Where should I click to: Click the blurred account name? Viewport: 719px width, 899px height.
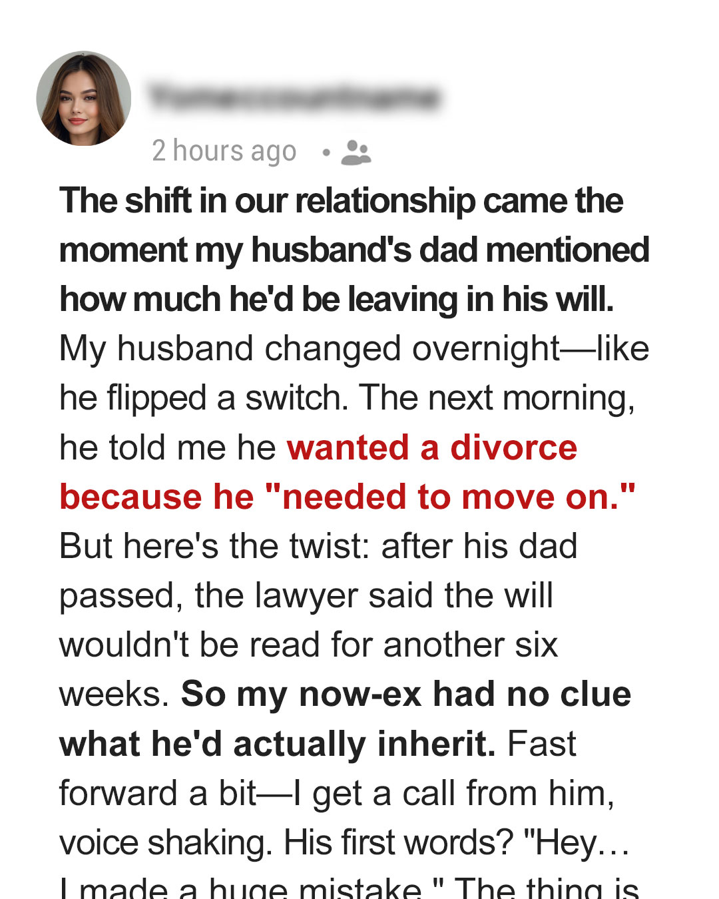tap(294, 97)
